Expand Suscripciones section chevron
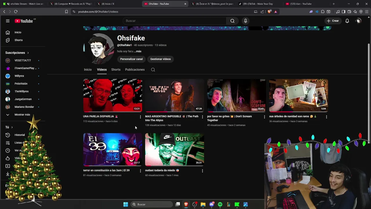Image resolution: width=371 pixels, height=209 pixels. point(28,53)
